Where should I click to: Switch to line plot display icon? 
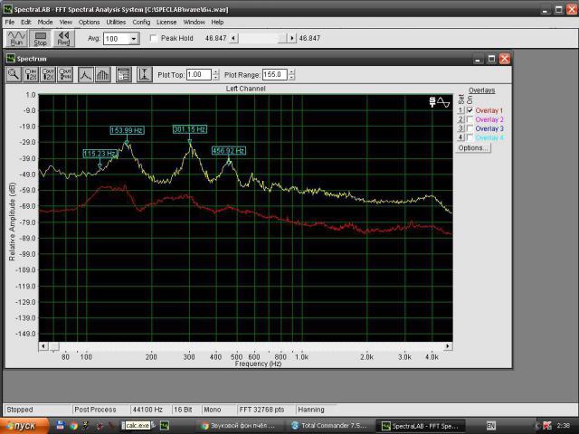[x=86, y=74]
